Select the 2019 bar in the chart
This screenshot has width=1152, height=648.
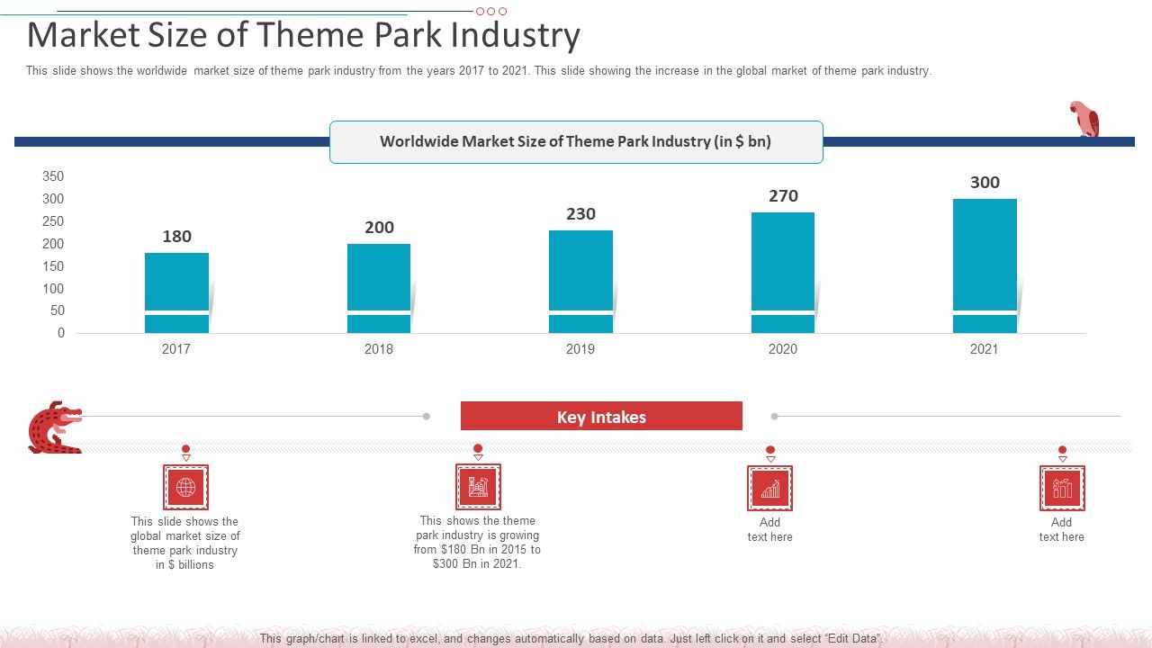point(580,282)
